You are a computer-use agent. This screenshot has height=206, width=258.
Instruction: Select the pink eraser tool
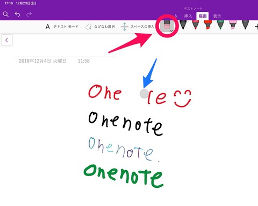coord(167,26)
